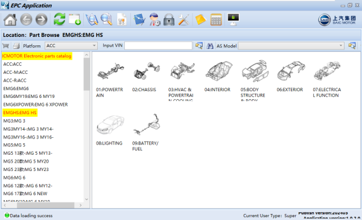
Task: Select ACC-R:ACC in the tree
Action: click(x=14, y=80)
